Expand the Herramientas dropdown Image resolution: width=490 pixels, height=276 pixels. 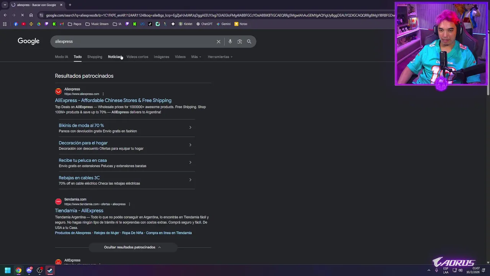point(220,57)
